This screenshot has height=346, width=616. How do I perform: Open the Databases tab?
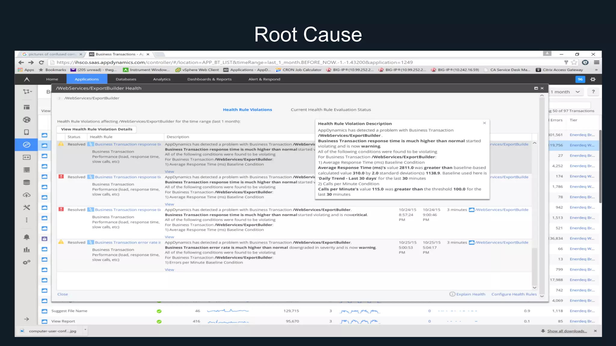(x=126, y=79)
